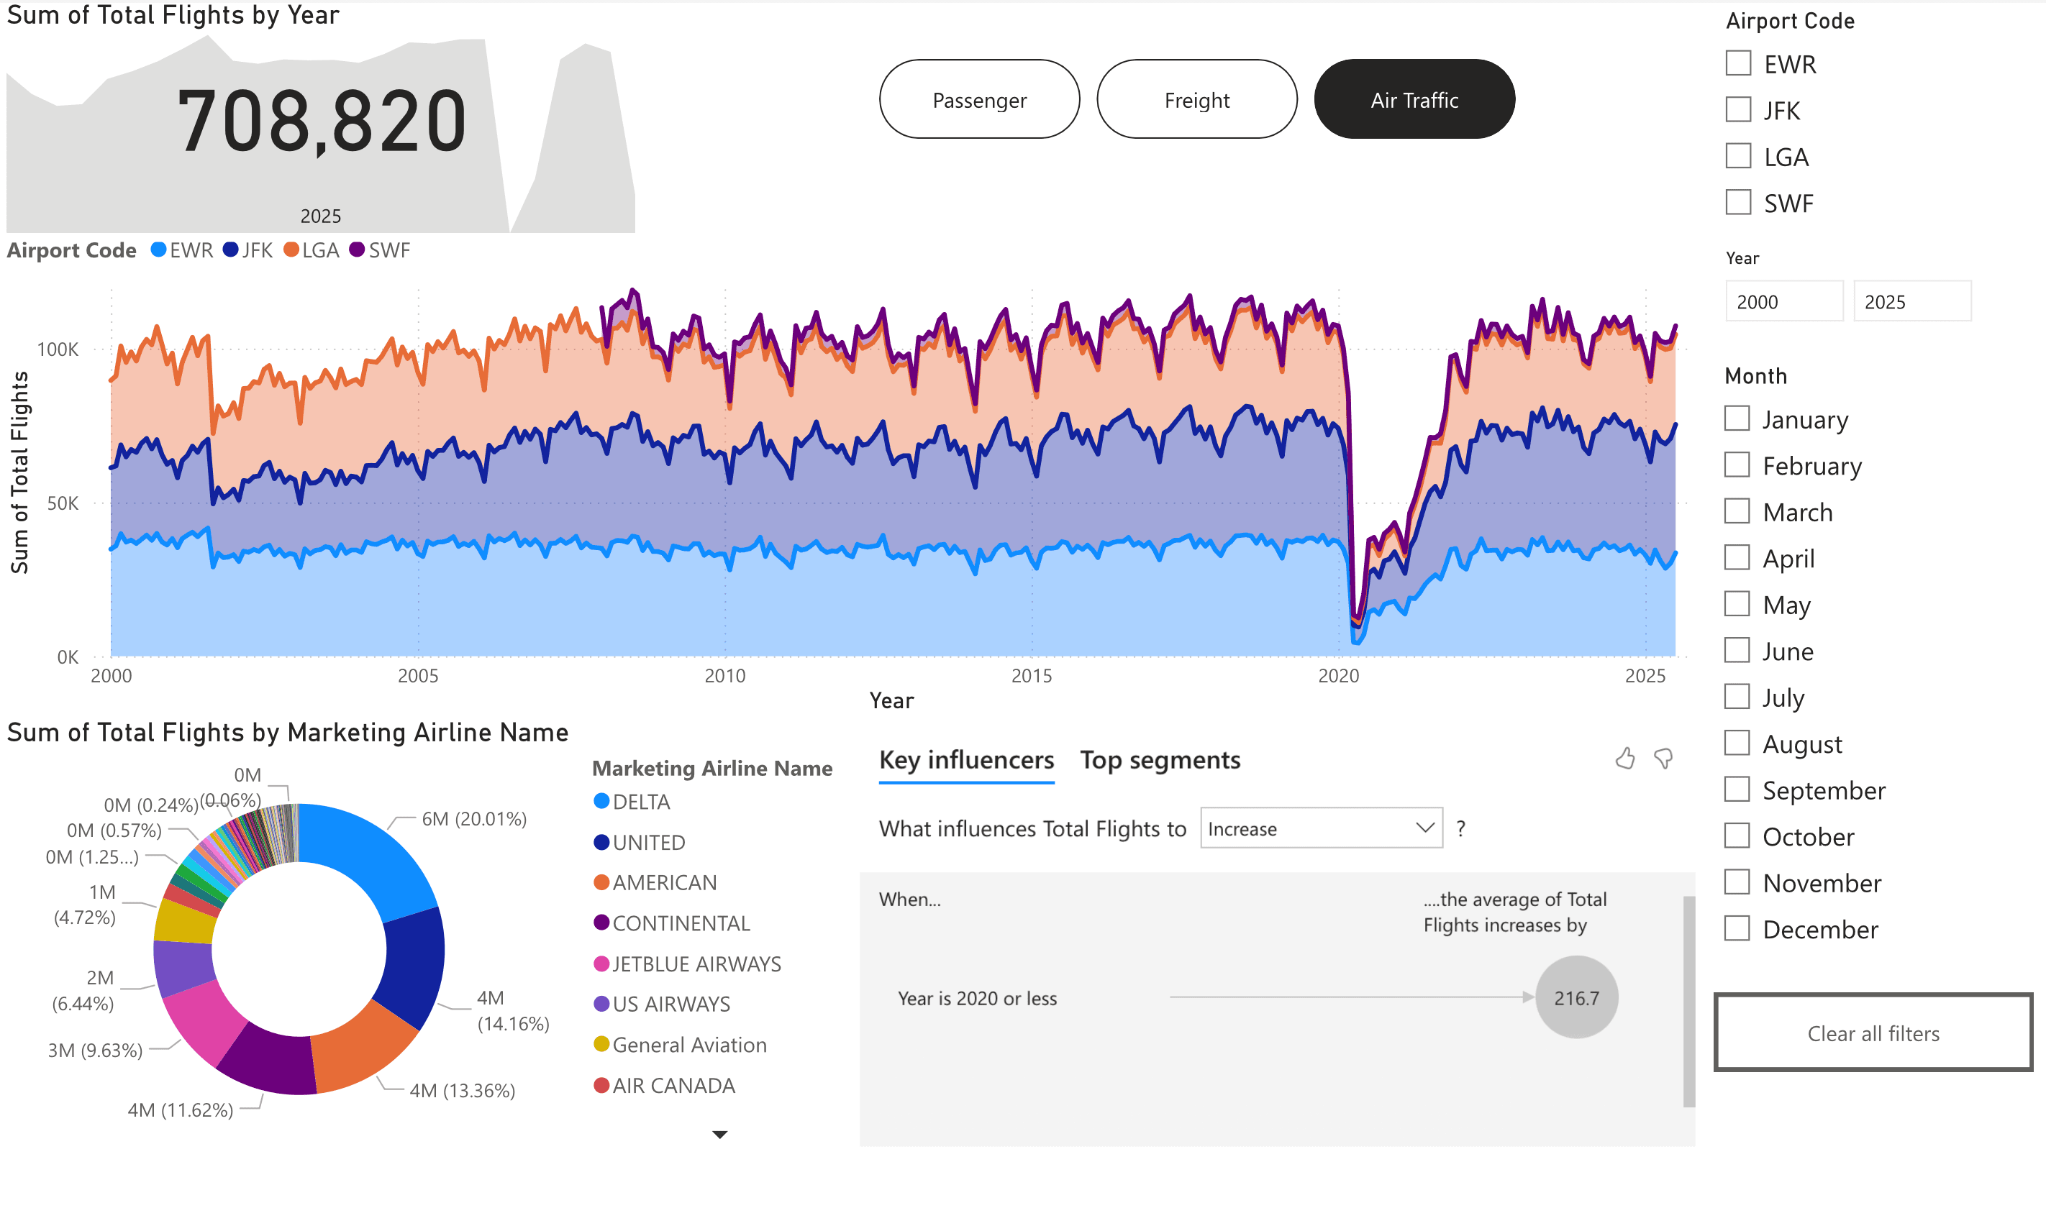Switch to the Top segments tab
The image size is (2046, 1231).
1159,760
